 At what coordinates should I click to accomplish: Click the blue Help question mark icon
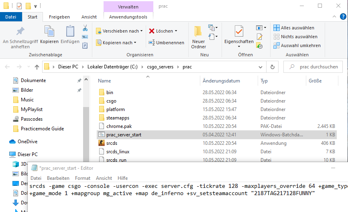343,16
